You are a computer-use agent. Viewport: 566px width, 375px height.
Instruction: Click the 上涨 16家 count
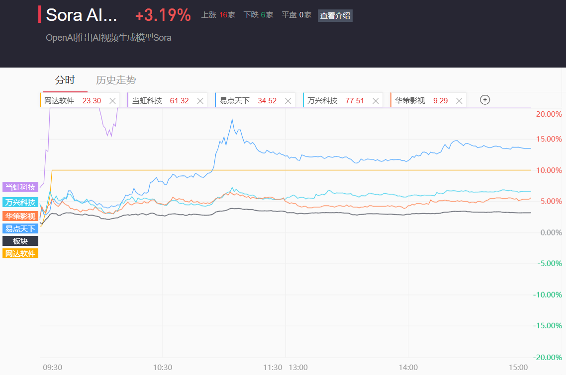[x=218, y=15]
